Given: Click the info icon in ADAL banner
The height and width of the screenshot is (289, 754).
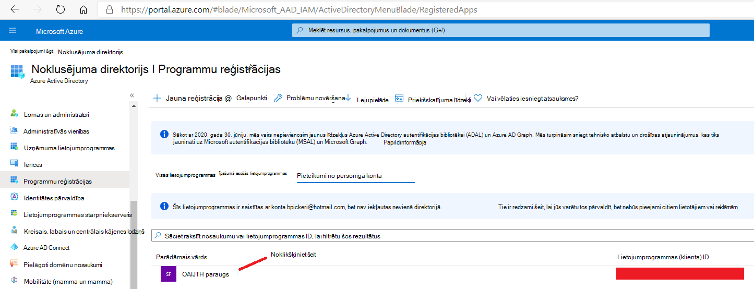Looking at the screenshot, I should click(164, 134).
